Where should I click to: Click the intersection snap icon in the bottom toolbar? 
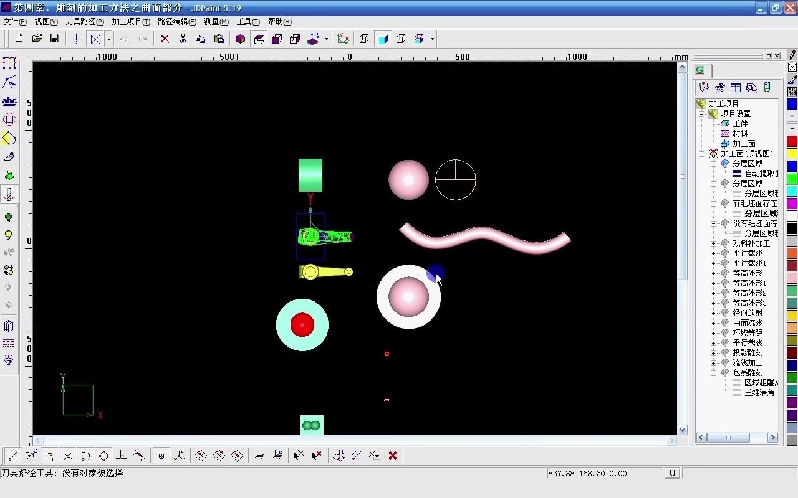pyautogui.click(x=68, y=456)
